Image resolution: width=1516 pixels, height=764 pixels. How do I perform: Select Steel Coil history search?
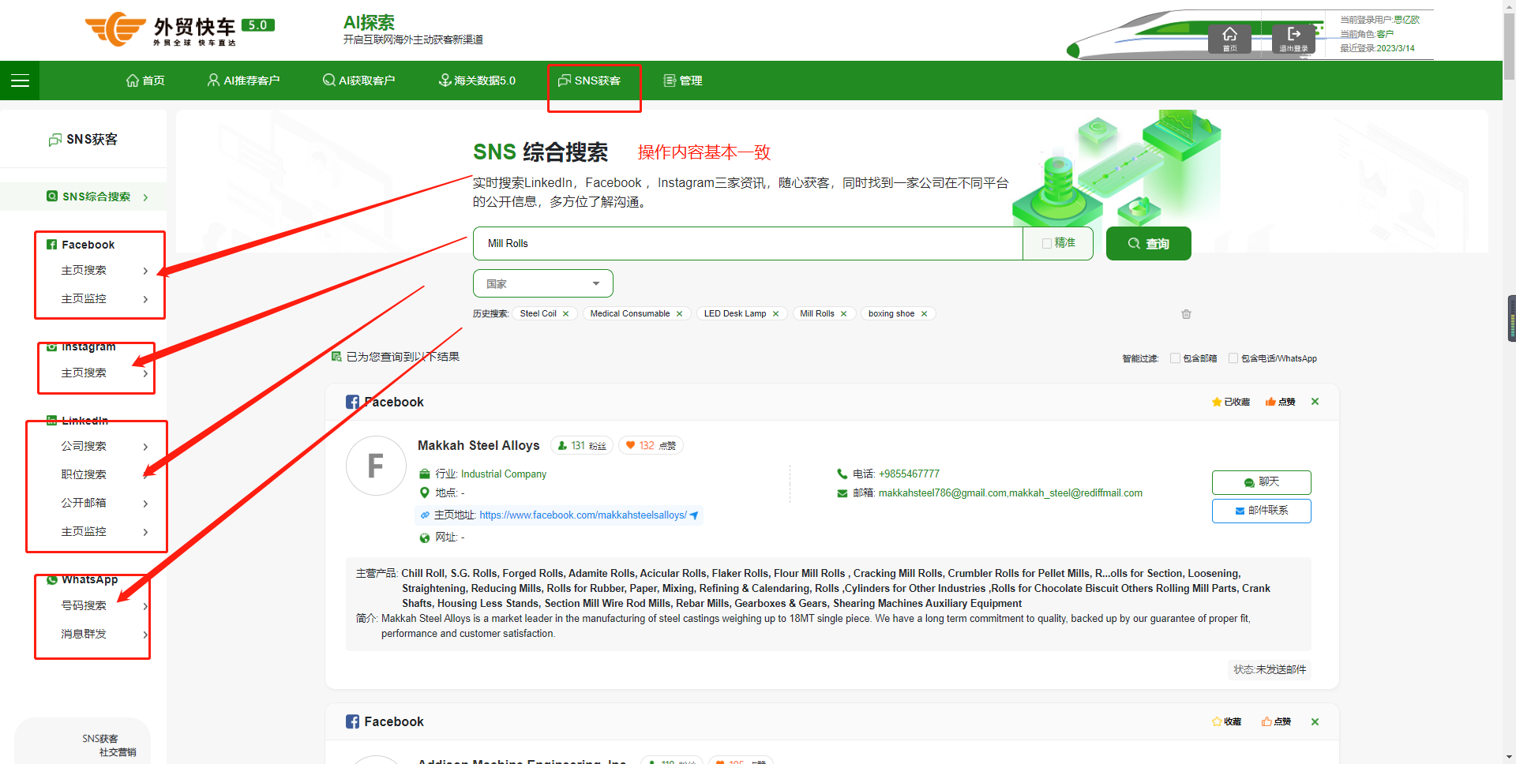(x=538, y=314)
